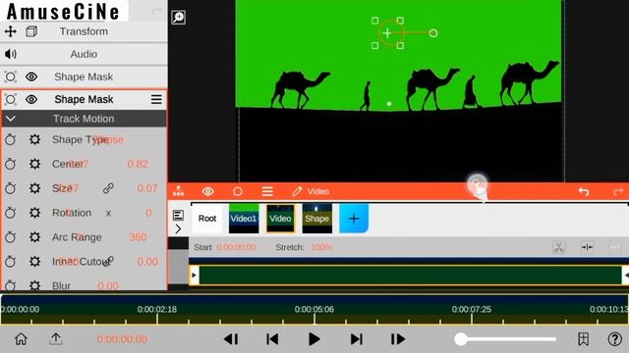The height and width of the screenshot is (353, 629).
Task: Click the zoom preview magnifier icon
Action: coord(178,18)
